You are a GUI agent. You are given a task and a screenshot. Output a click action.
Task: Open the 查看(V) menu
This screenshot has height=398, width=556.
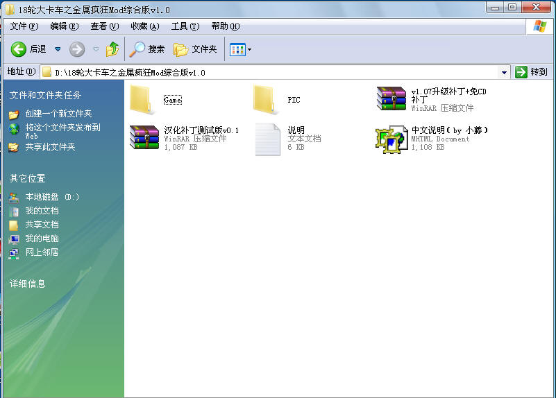coord(105,26)
